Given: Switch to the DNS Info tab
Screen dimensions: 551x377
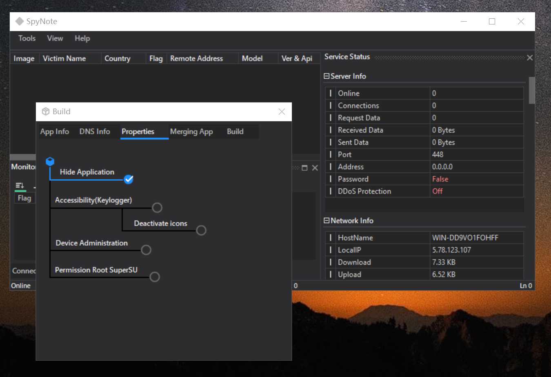Looking at the screenshot, I should tap(95, 131).
